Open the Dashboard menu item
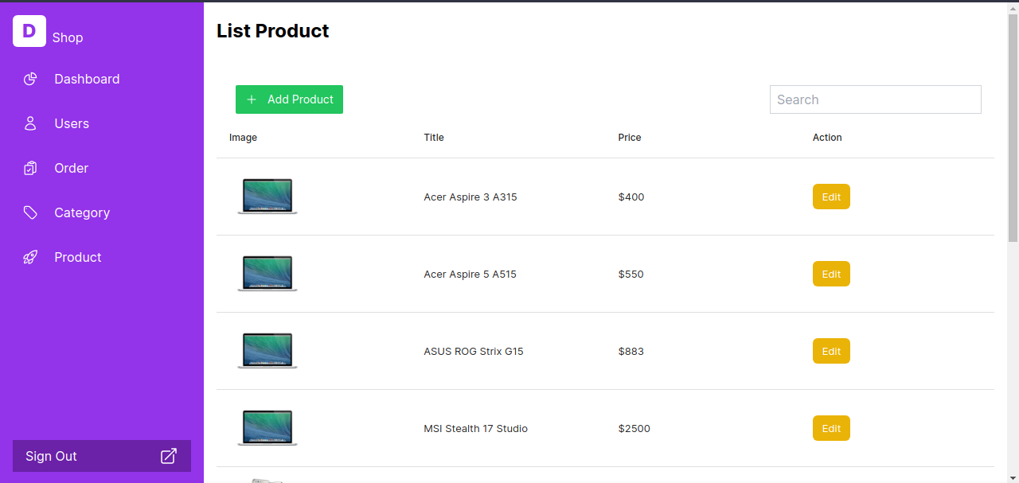The width and height of the screenshot is (1019, 483). point(87,79)
